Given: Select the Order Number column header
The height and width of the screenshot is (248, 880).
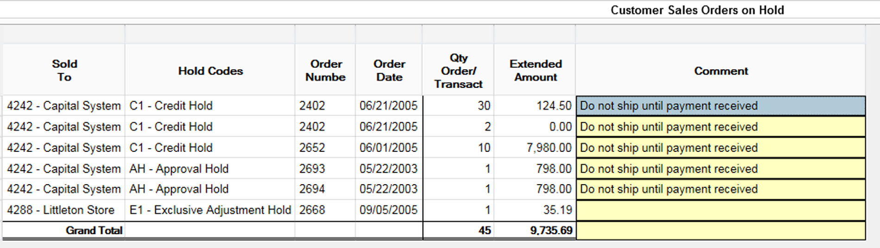Looking at the screenshot, I should [x=325, y=70].
